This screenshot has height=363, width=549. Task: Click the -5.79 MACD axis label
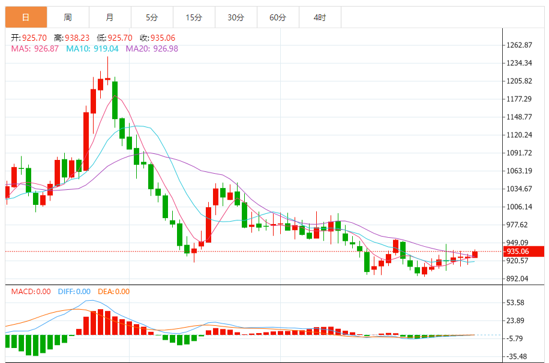click(514, 338)
